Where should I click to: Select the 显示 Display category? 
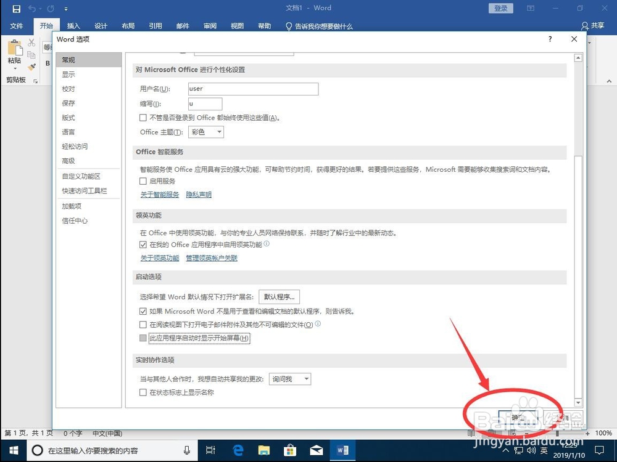click(x=88, y=75)
